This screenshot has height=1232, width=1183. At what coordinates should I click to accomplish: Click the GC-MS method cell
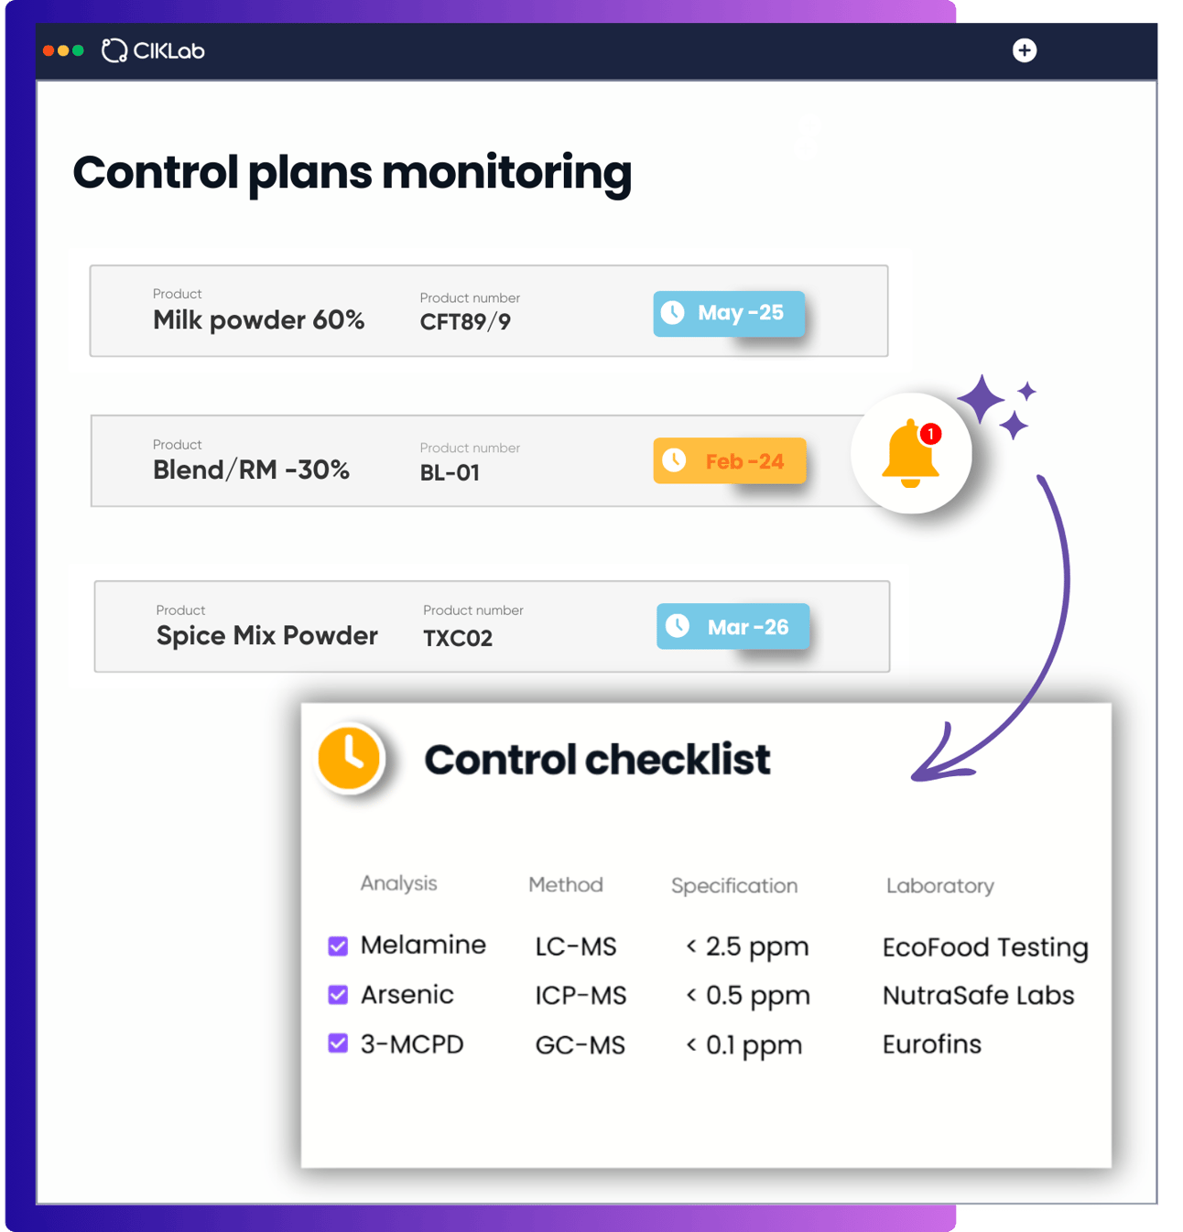[580, 1045]
